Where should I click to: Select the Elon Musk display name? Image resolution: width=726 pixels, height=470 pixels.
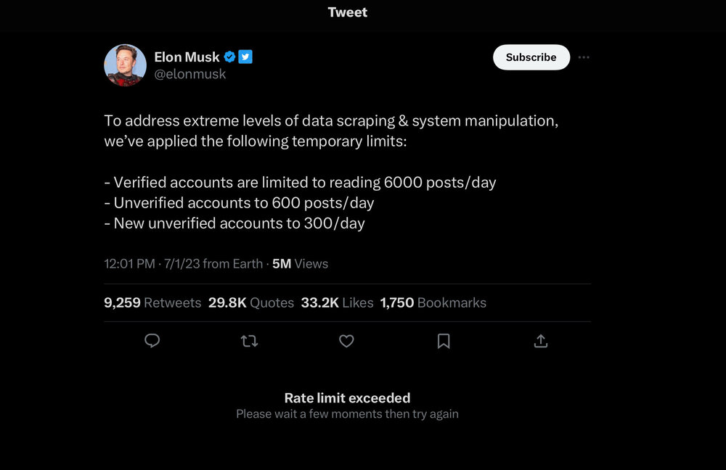point(187,57)
